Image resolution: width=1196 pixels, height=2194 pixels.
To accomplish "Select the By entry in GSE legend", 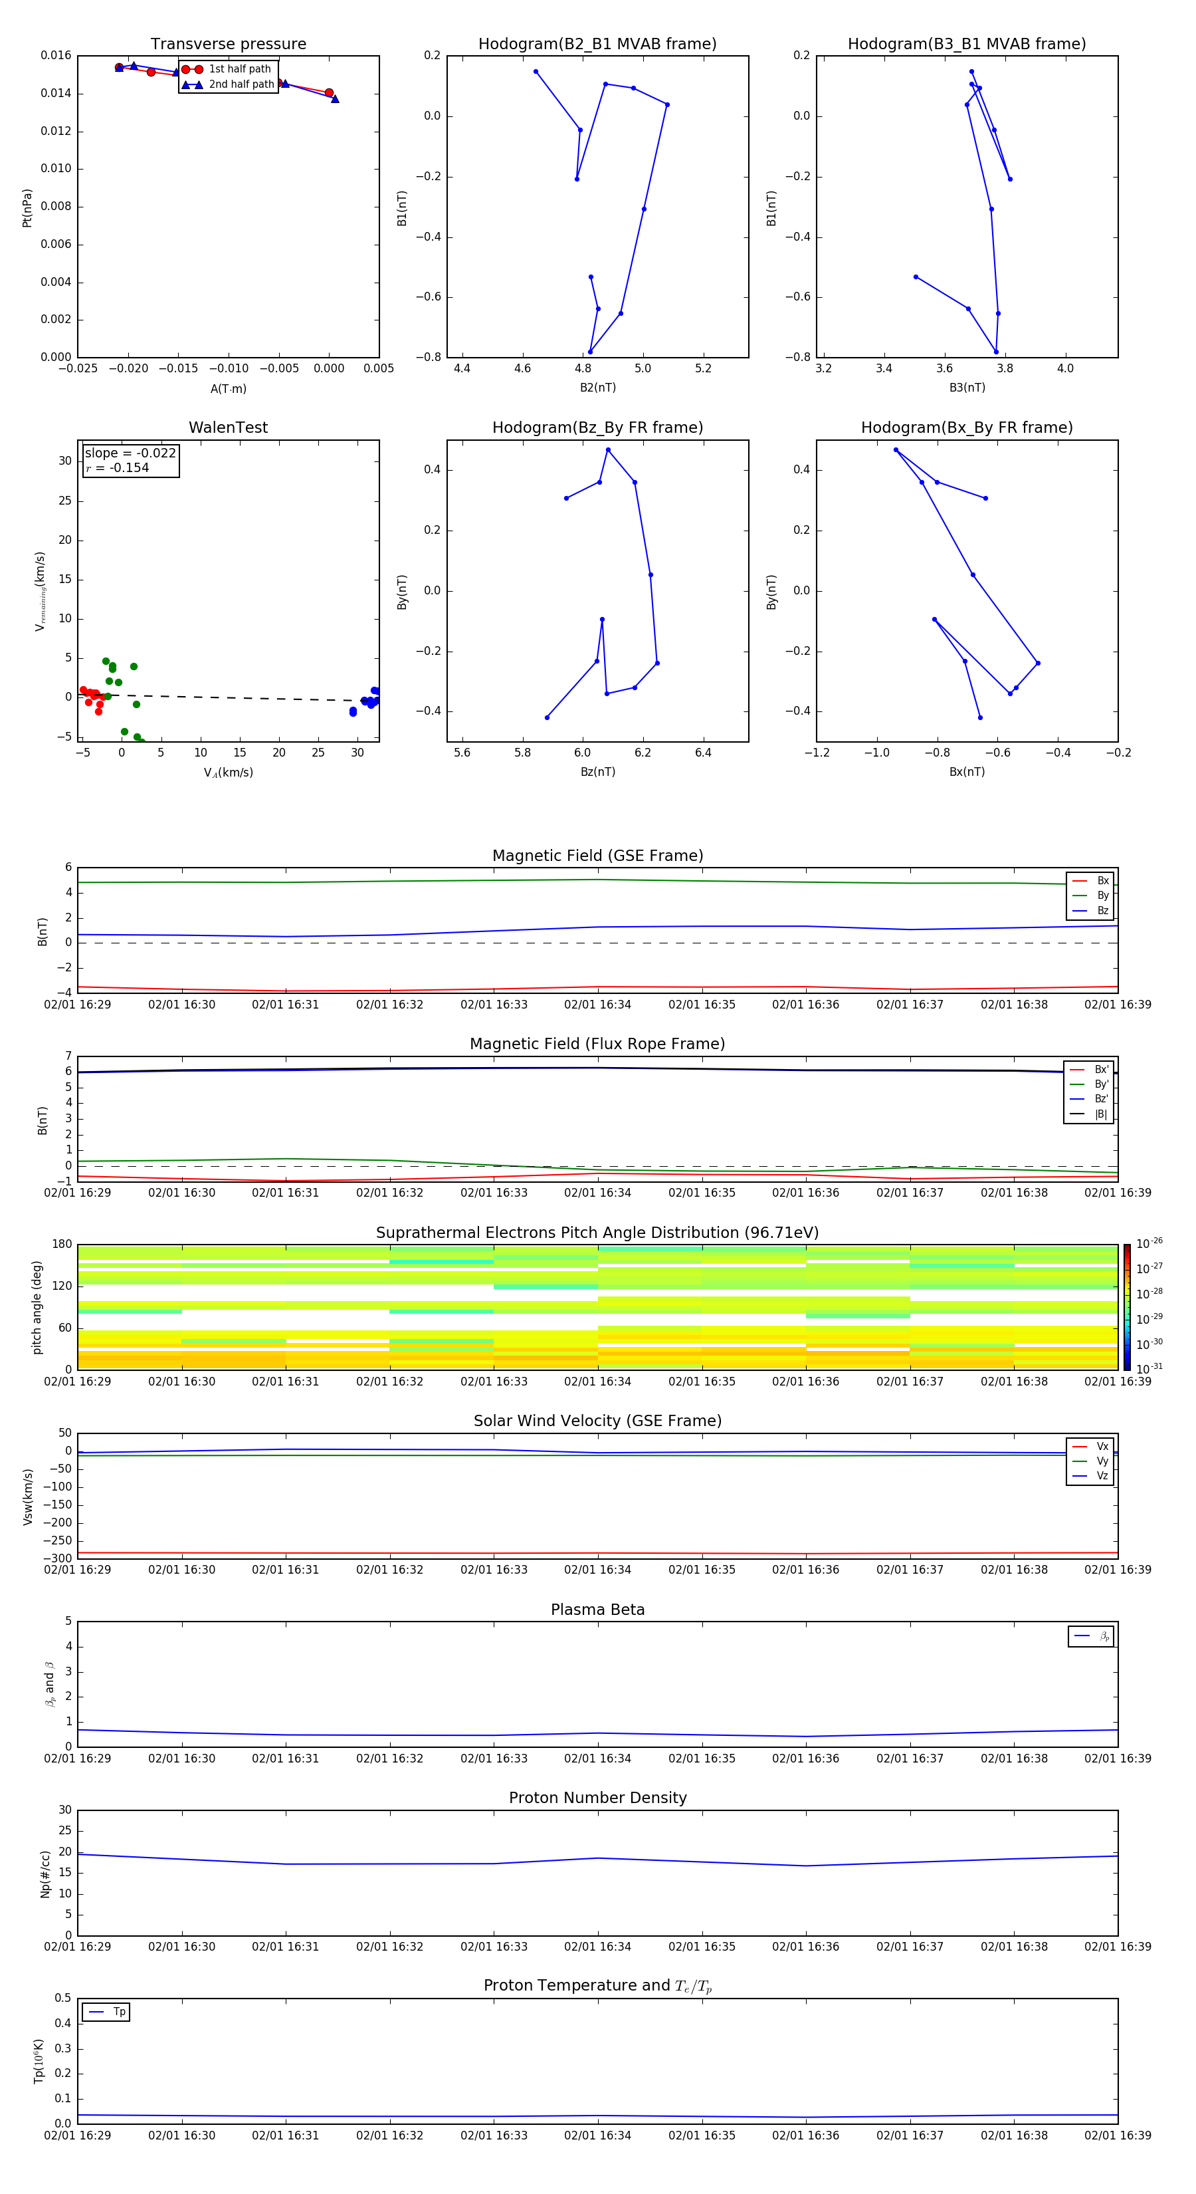I will (1090, 895).
